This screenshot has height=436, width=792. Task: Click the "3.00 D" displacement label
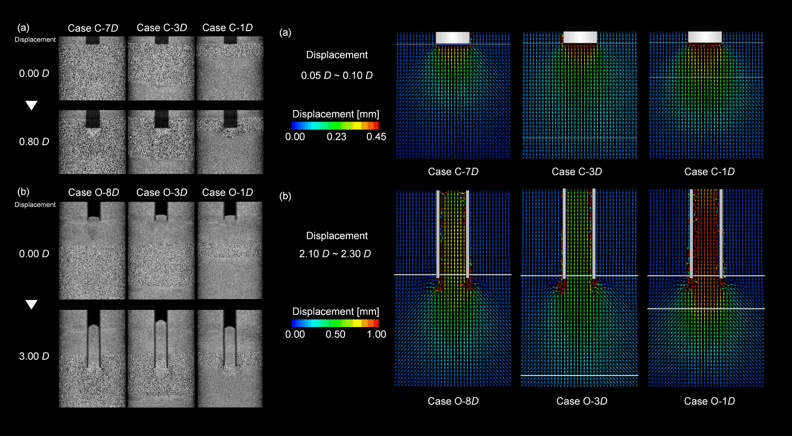(x=34, y=356)
